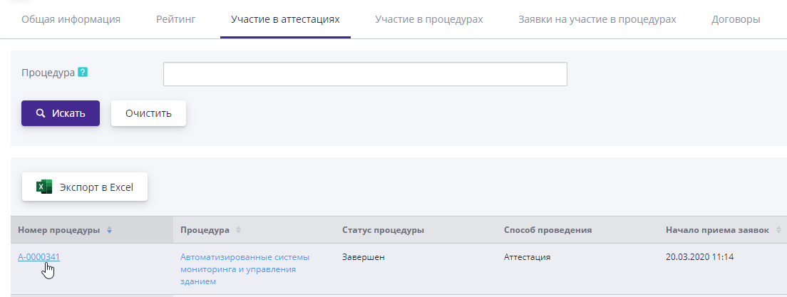This screenshot has width=787, height=297.
Task: Focus the Процедура search input field
Action: coord(365,74)
